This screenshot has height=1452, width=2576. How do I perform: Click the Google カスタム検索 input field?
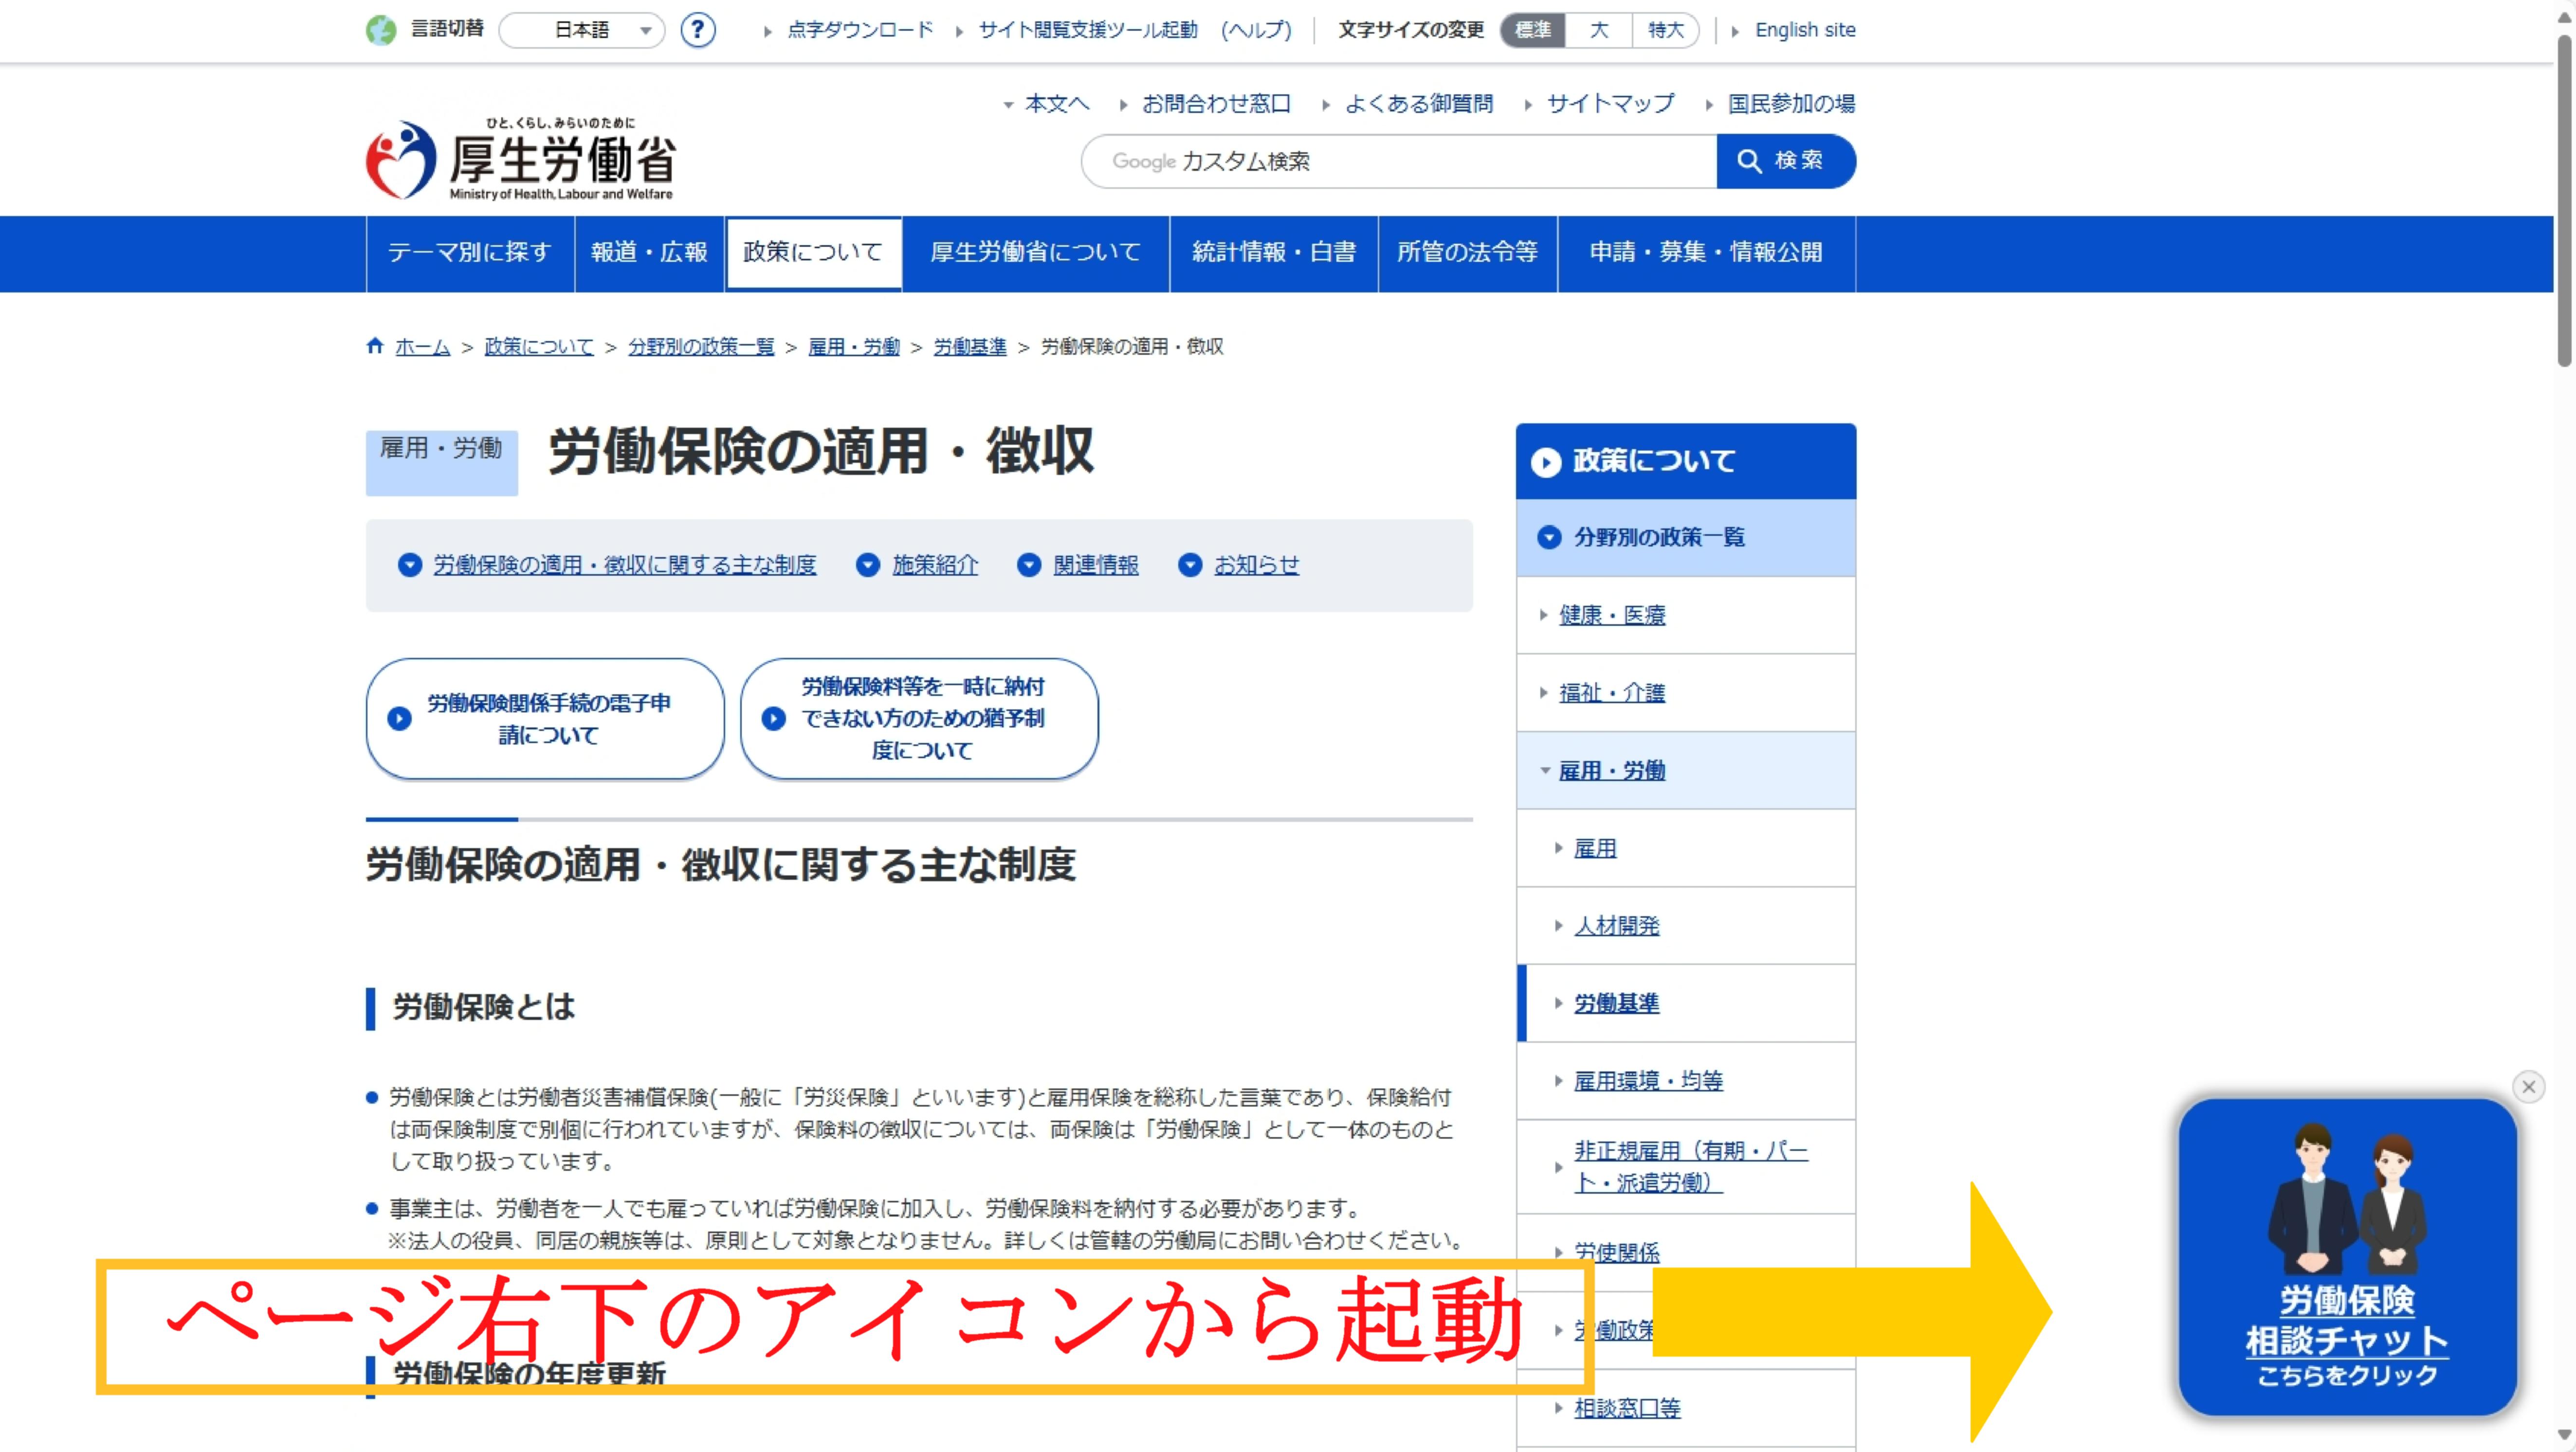coord(1400,161)
